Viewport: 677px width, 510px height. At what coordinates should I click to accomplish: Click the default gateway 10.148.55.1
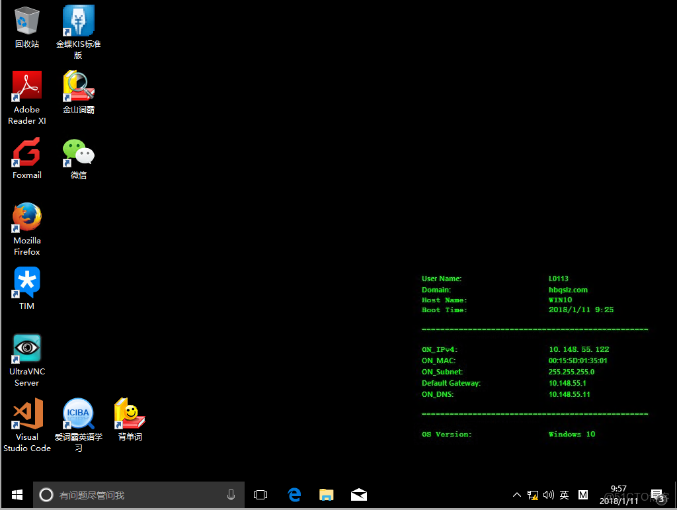(567, 383)
